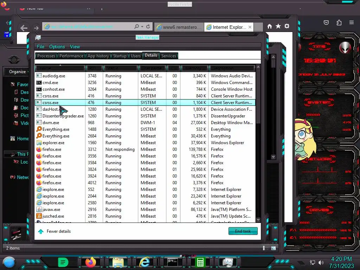The height and width of the screenshot is (270, 360).
Task: Switch to the Users tab
Action: coord(136,56)
